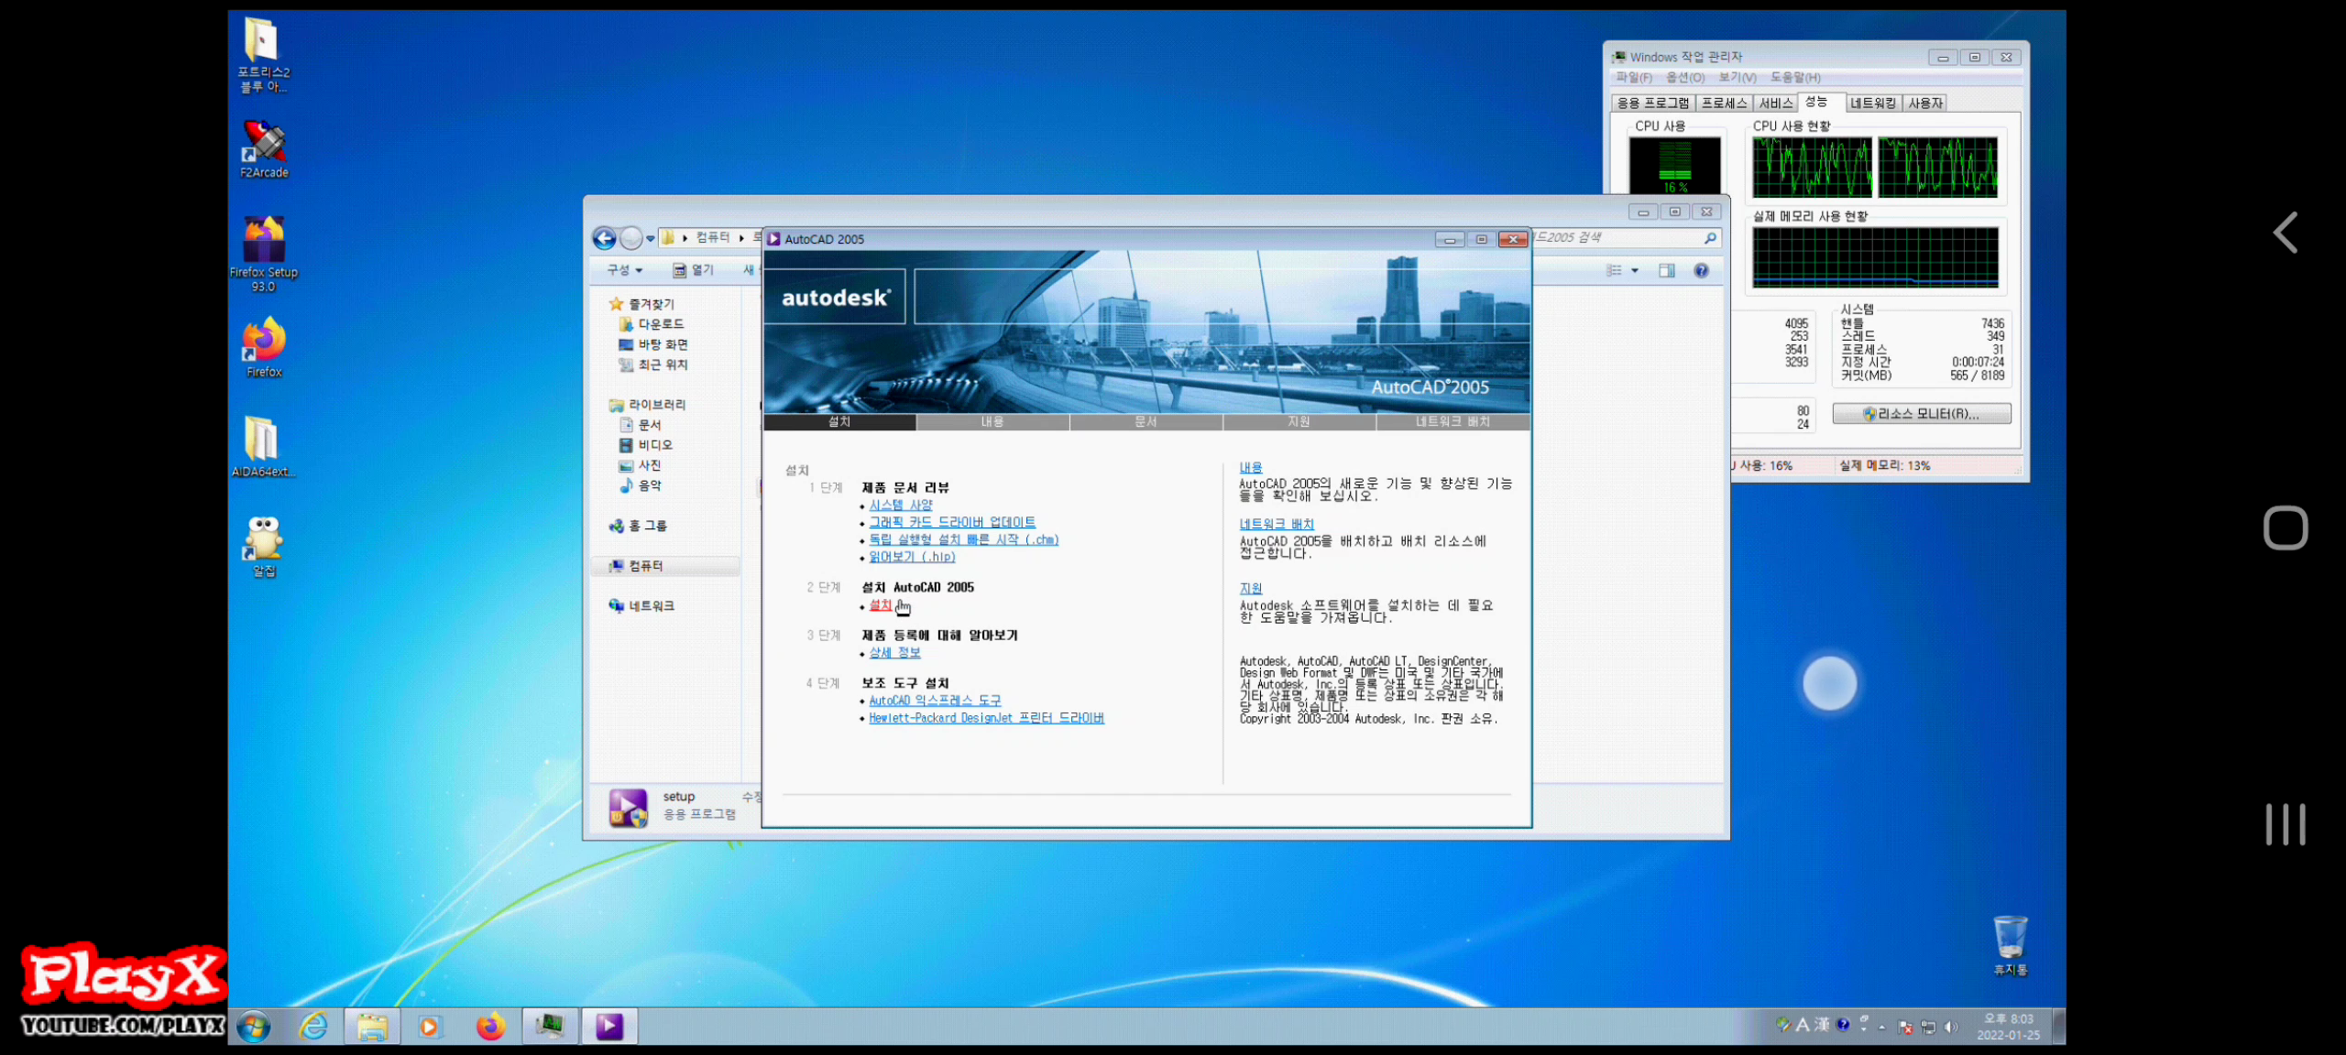This screenshot has width=2346, height=1055.
Task: Show hidden system tray icons
Action: coord(1881,1027)
